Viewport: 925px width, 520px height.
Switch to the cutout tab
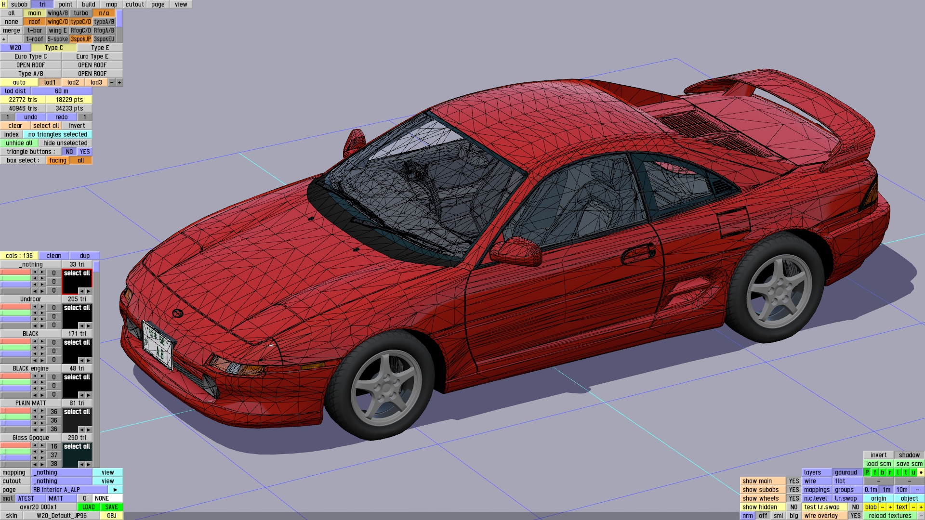click(x=134, y=4)
